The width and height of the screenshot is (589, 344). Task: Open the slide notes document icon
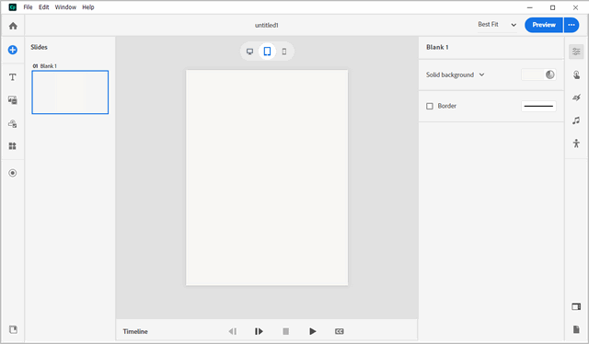tap(576, 329)
